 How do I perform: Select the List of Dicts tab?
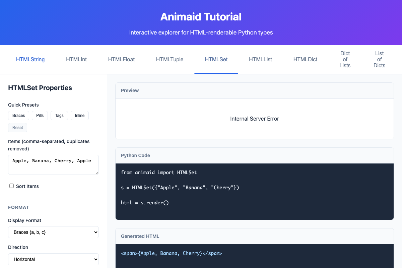click(x=379, y=59)
